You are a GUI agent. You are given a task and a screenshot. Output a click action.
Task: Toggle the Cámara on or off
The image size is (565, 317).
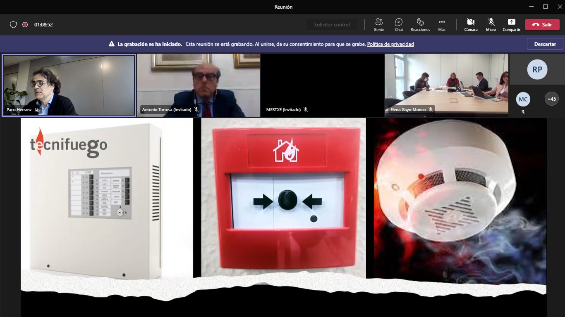[x=471, y=25]
